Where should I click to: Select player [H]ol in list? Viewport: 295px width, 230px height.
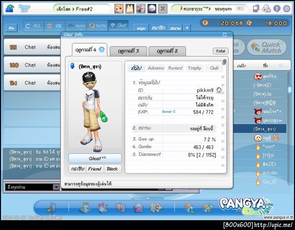[x=268, y=155]
